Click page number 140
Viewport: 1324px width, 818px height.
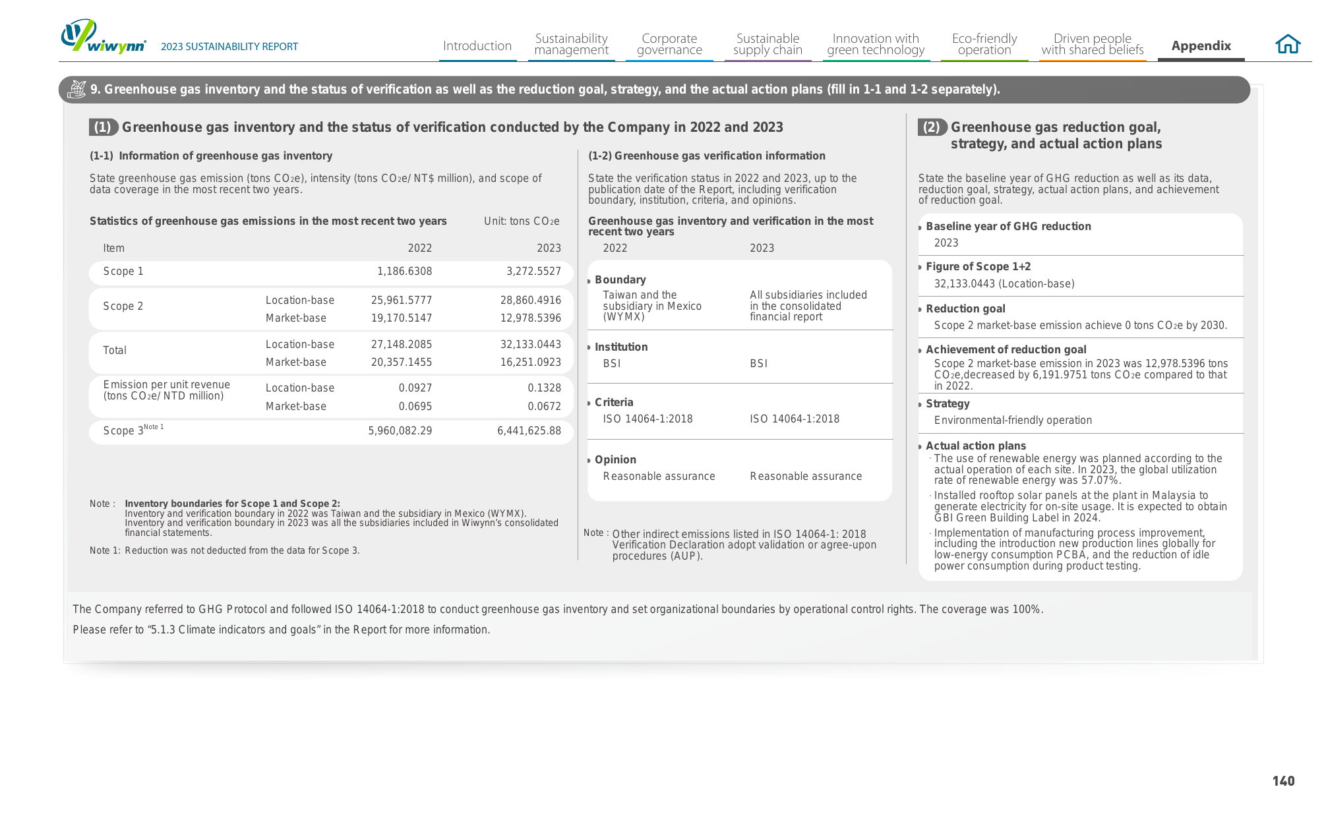[x=1283, y=781]
